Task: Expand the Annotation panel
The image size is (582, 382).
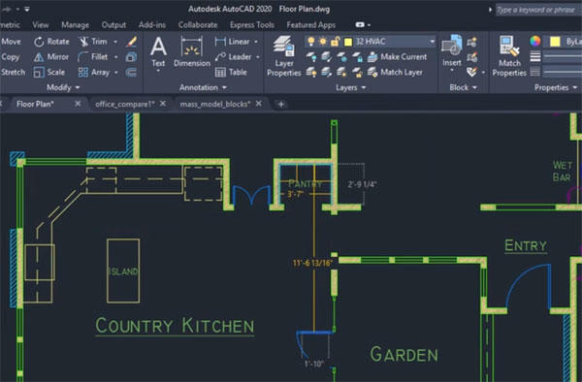Action: tap(203, 87)
